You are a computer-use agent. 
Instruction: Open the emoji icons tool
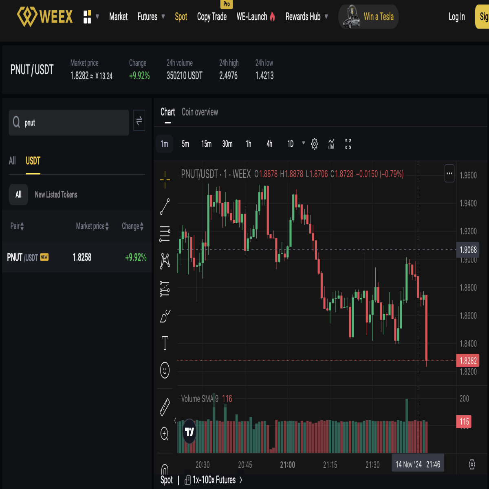pos(165,370)
